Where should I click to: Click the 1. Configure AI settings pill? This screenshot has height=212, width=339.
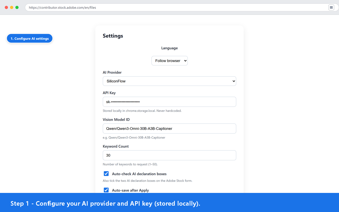pos(30,38)
